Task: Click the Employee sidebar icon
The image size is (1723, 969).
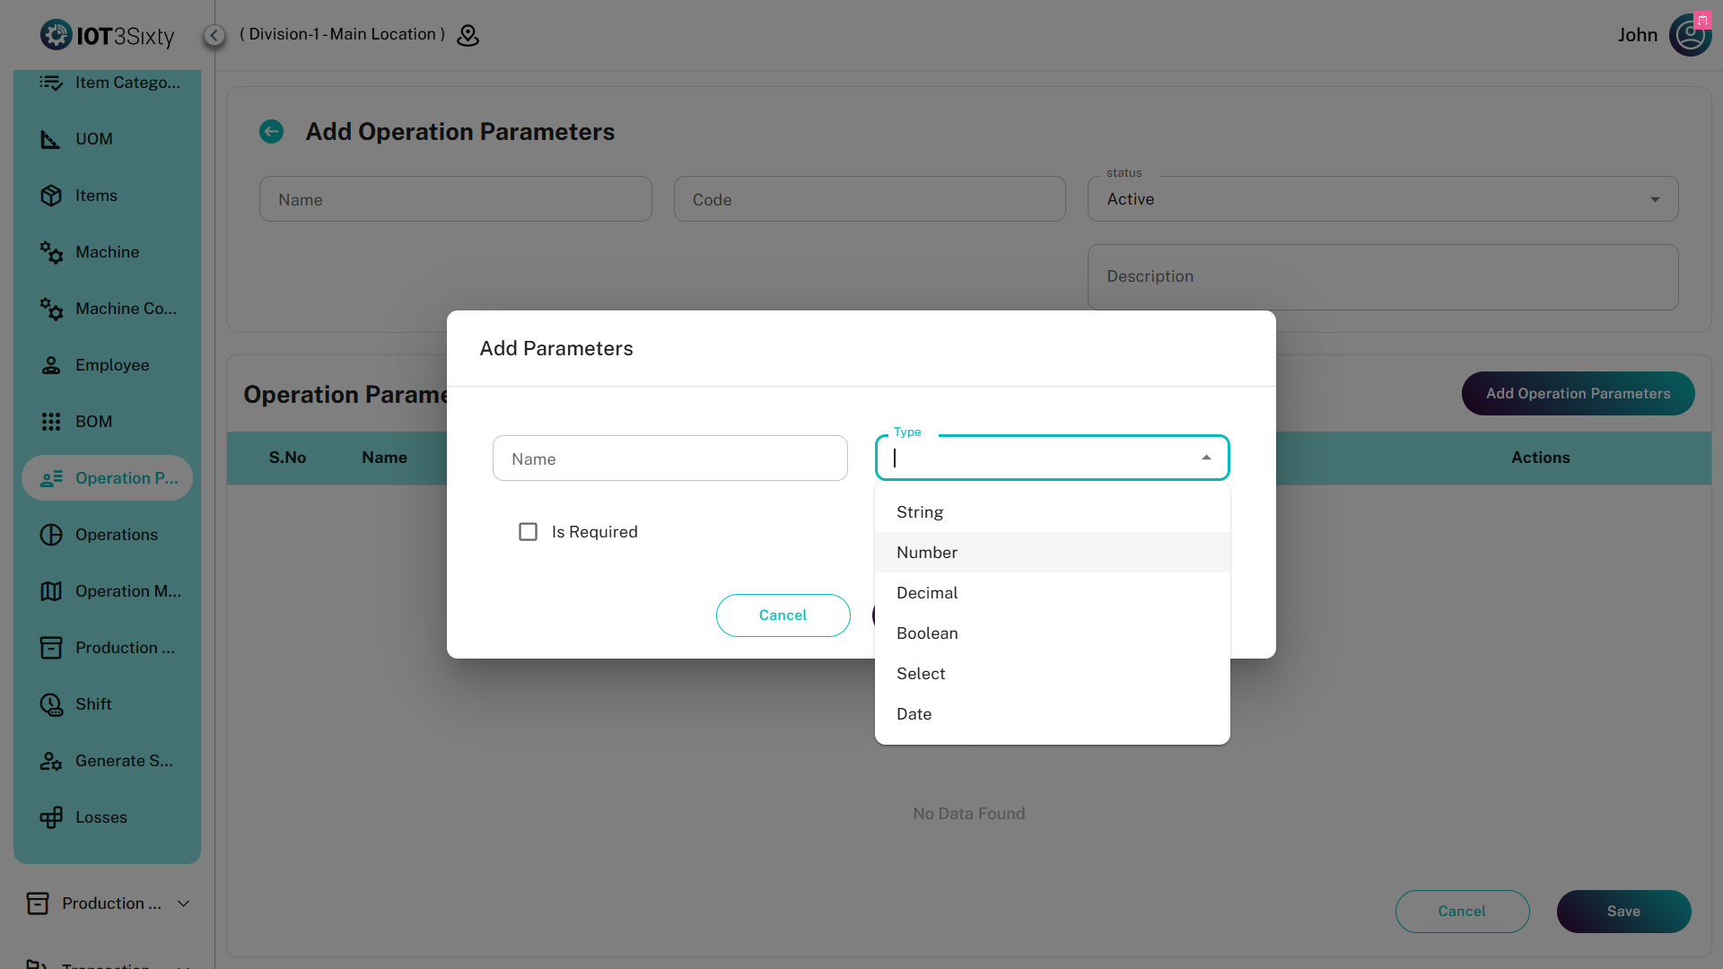Action: [51, 365]
